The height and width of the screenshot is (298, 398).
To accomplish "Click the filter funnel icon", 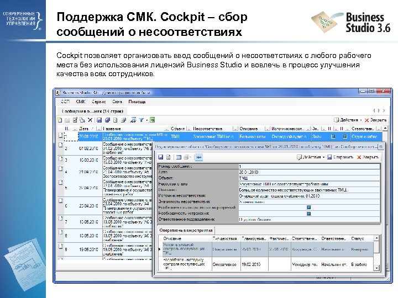I will coord(142,120).
